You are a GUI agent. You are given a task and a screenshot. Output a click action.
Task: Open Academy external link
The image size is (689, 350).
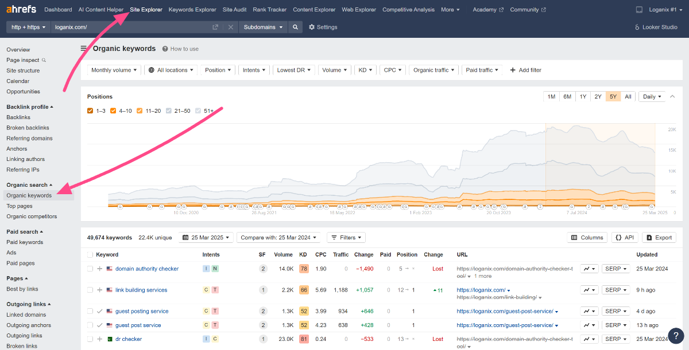tap(488, 10)
